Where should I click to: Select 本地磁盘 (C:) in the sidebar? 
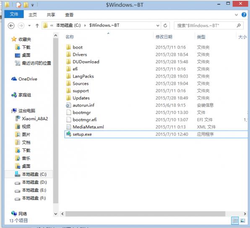pos(34,174)
